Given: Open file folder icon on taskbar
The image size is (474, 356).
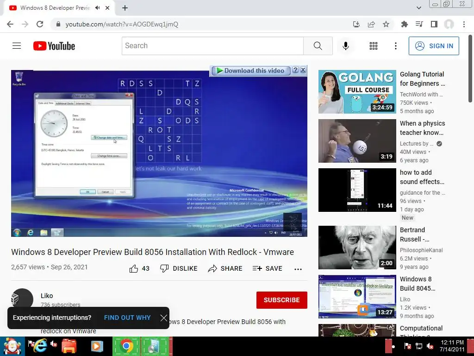Looking at the screenshot, I should (x=69, y=346).
